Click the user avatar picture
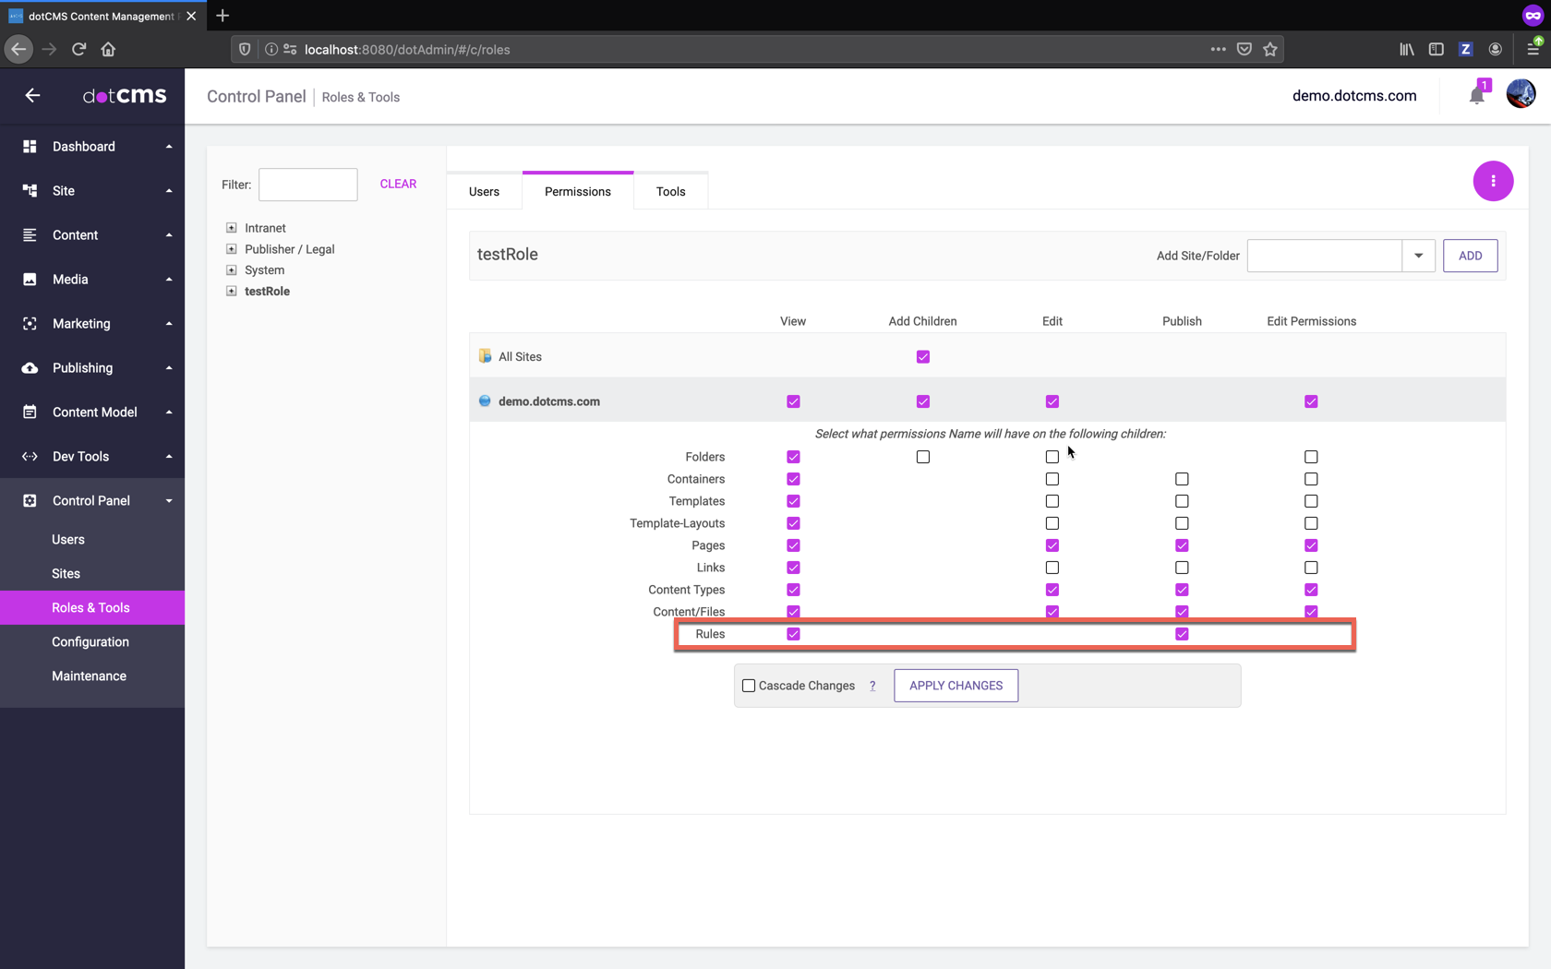 pyautogui.click(x=1520, y=93)
